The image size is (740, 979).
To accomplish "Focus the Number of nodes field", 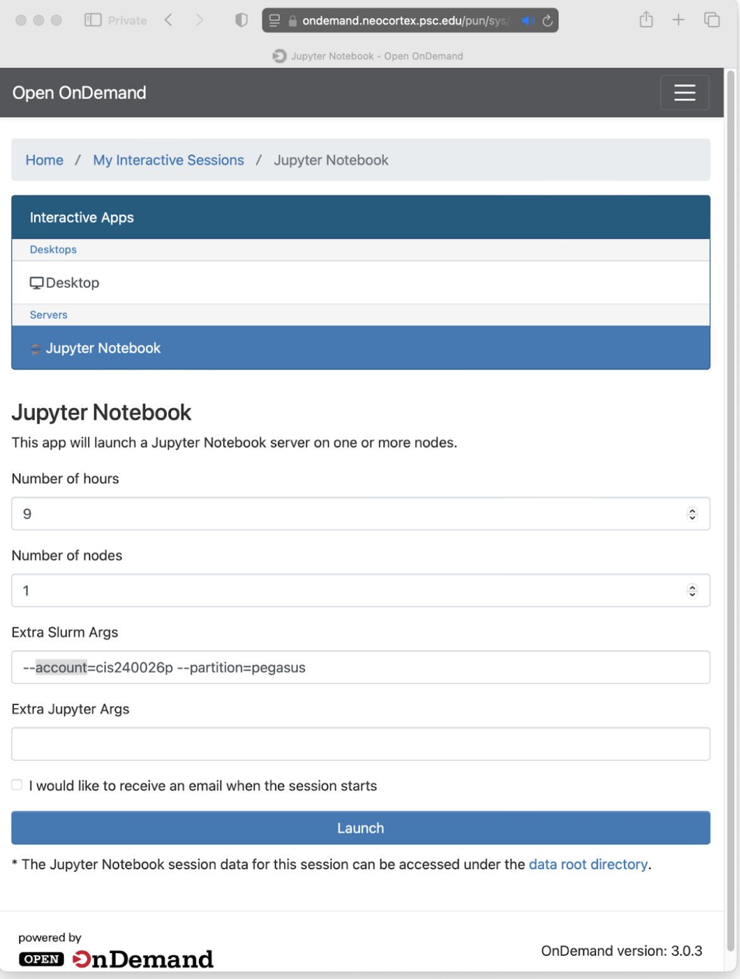I will point(361,591).
